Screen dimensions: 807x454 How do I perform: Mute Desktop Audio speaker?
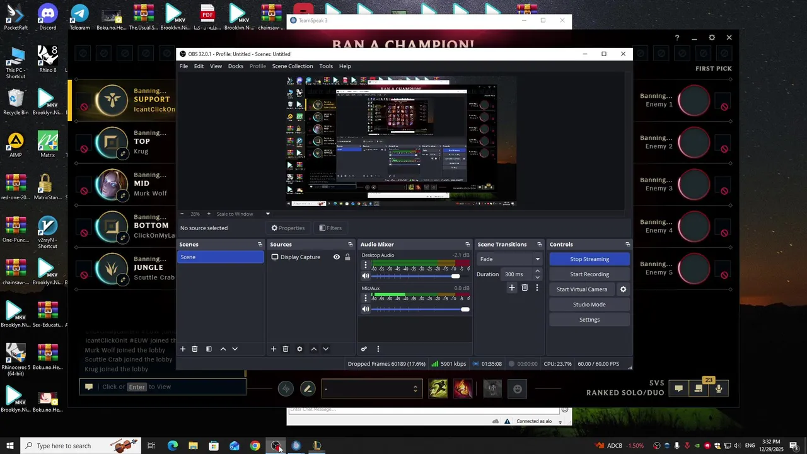pos(366,276)
